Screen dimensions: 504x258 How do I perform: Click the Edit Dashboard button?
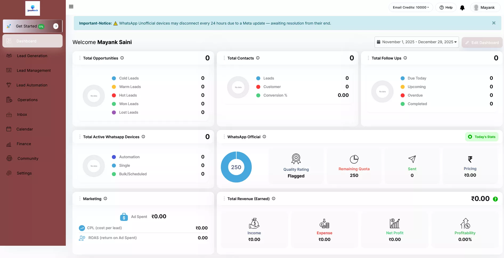coord(482,43)
